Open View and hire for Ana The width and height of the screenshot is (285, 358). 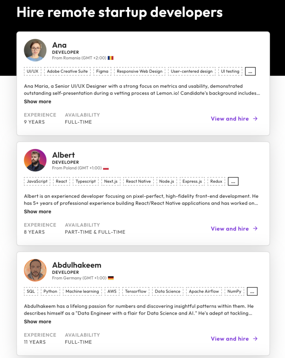coord(234,119)
